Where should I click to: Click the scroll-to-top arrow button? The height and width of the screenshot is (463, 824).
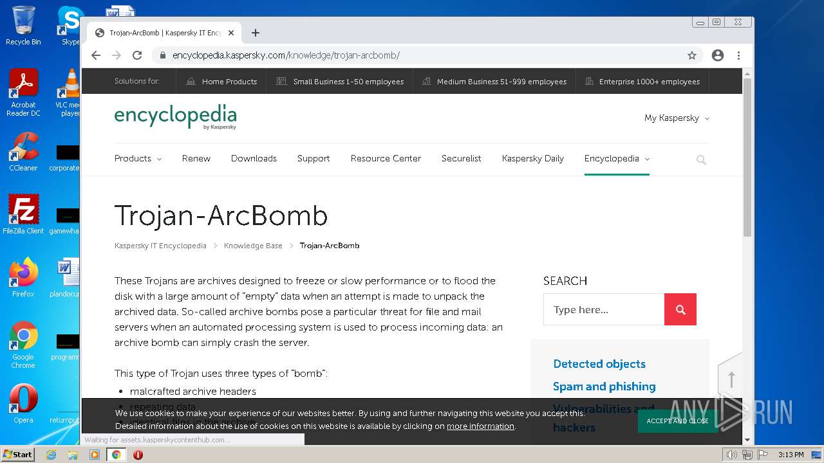(731, 378)
